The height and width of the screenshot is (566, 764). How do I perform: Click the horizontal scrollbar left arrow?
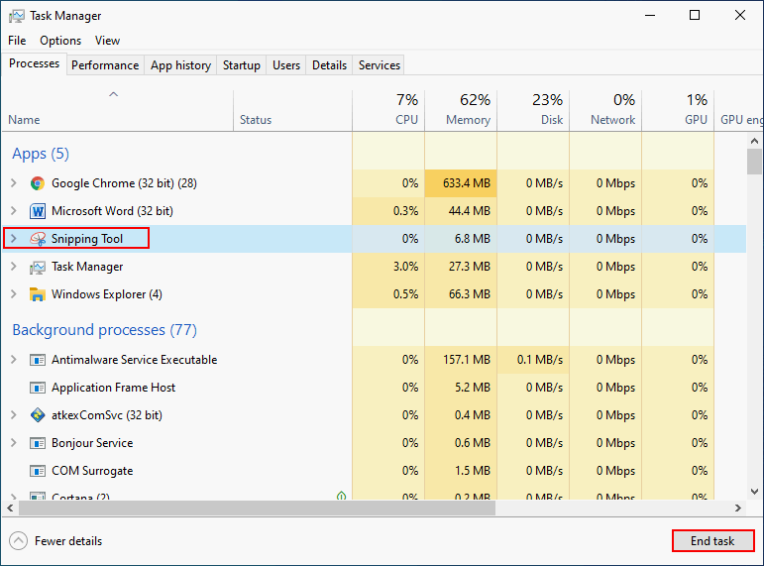(x=10, y=508)
